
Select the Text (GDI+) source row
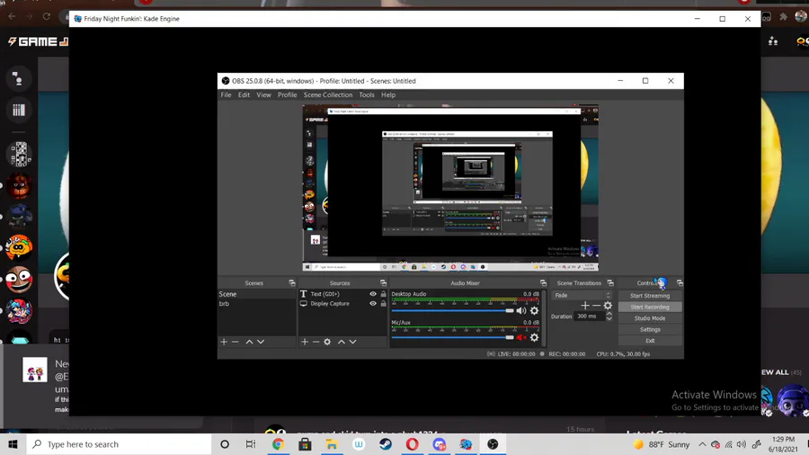342,294
